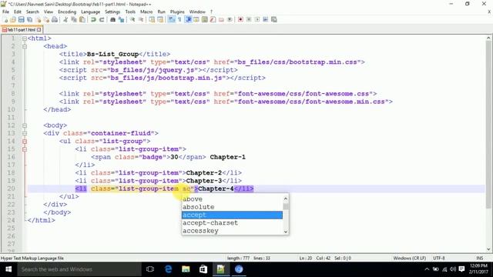The image size is (493, 277).
Task: Click the taskbar search box
Action: [79, 269]
